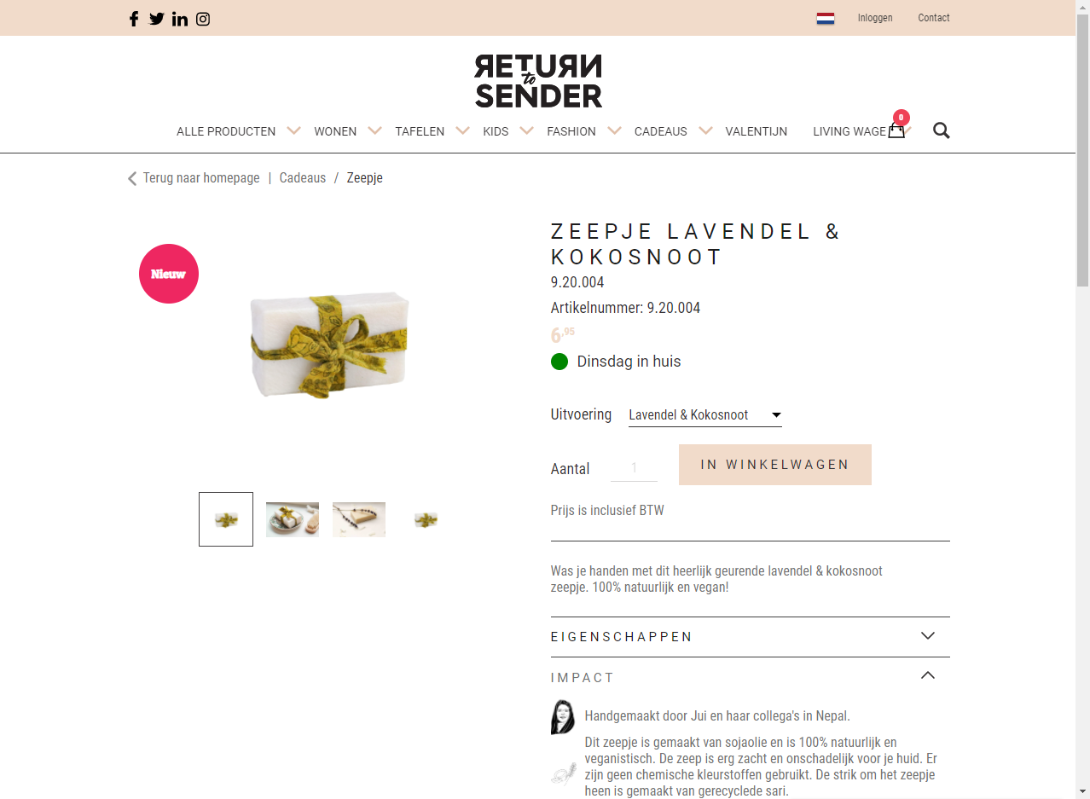Open the Facebook social icon
The height and width of the screenshot is (799, 1090).
134,19
